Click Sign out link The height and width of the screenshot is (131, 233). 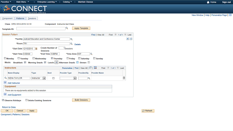(226, 2)
